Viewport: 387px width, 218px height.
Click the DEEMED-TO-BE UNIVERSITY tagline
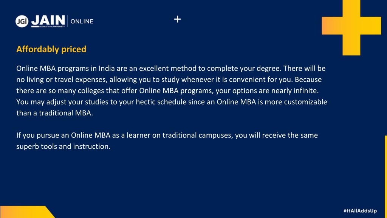52,26
